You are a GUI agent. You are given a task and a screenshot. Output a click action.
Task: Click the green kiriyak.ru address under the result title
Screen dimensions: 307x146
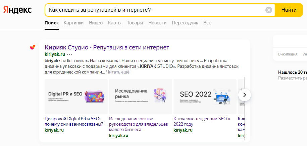(55, 54)
